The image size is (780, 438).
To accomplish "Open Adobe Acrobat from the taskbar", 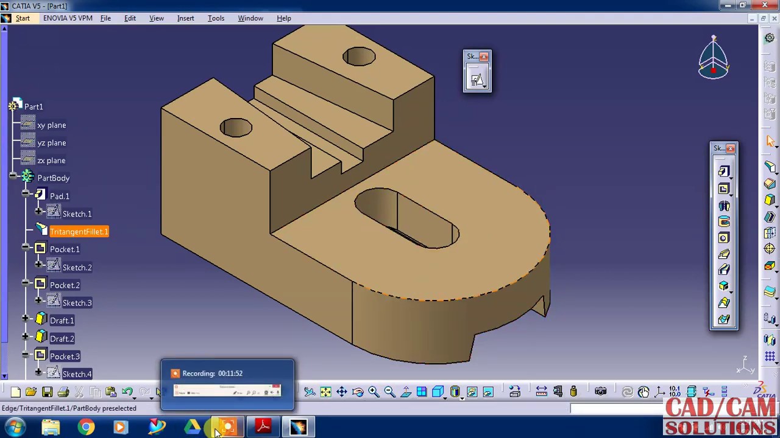I will 263,427.
